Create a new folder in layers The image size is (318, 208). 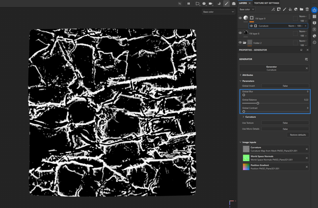click(301, 10)
